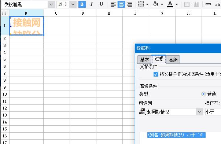The height and width of the screenshot is (144, 221).
Task: Select the 普通 radio button
Action: coord(203,94)
